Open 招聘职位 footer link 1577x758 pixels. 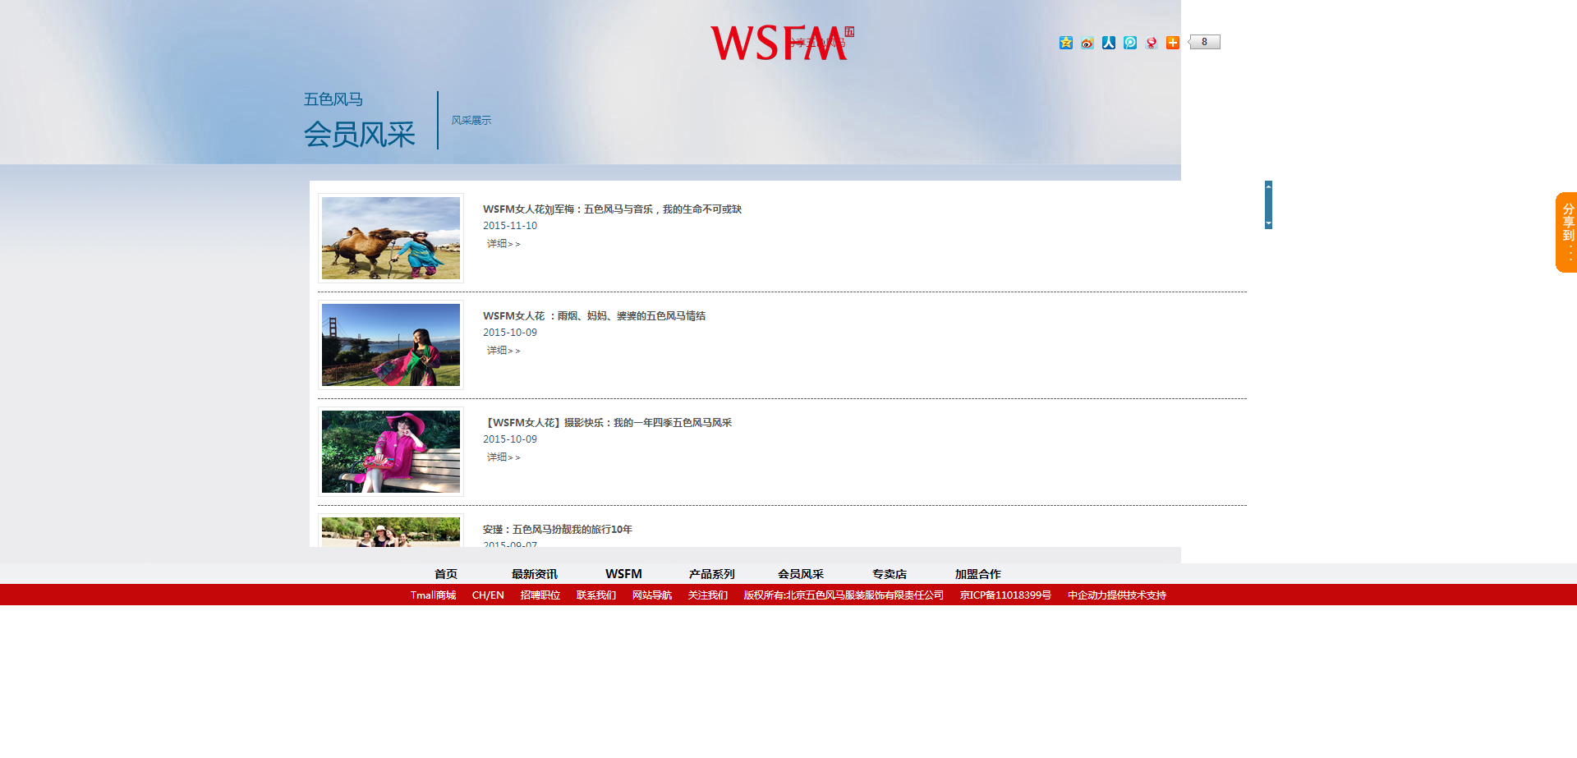(540, 595)
